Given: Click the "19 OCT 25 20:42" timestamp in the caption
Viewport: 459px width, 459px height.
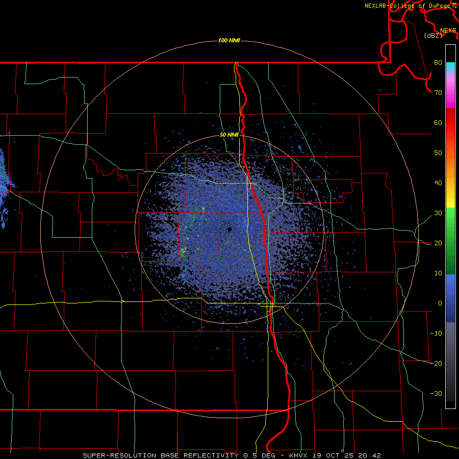Looking at the screenshot, I should coord(347,455).
